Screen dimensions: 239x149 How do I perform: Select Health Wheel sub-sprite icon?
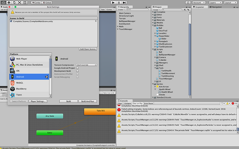click(160, 92)
